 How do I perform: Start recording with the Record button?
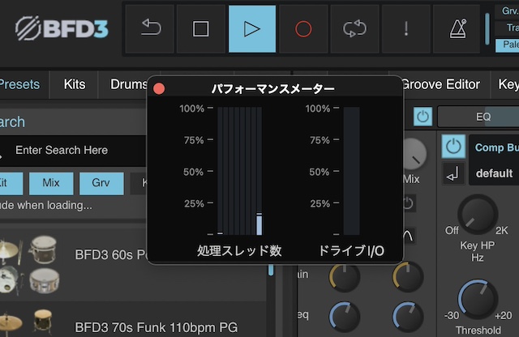(x=303, y=28)
